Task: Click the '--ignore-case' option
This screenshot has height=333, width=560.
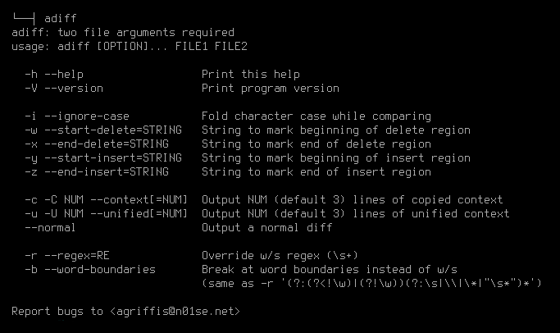Action: [x=87, y=116]
